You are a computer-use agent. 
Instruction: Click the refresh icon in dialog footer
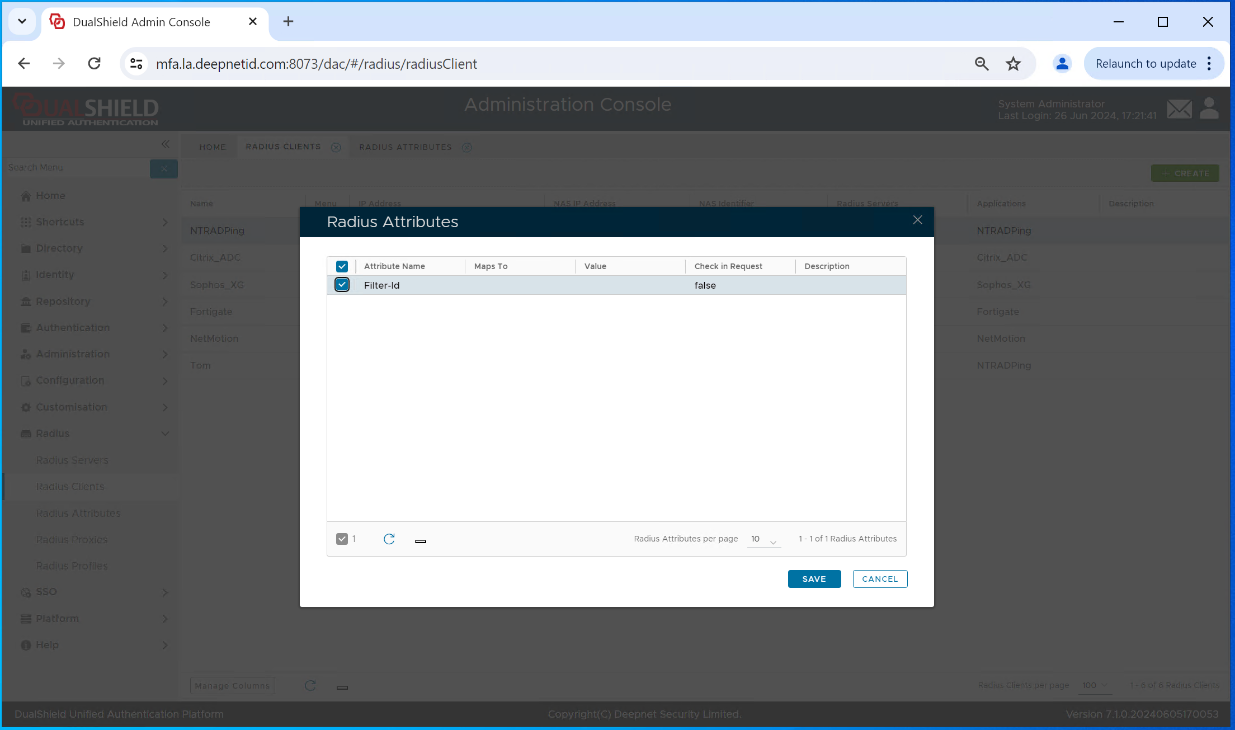389,539
